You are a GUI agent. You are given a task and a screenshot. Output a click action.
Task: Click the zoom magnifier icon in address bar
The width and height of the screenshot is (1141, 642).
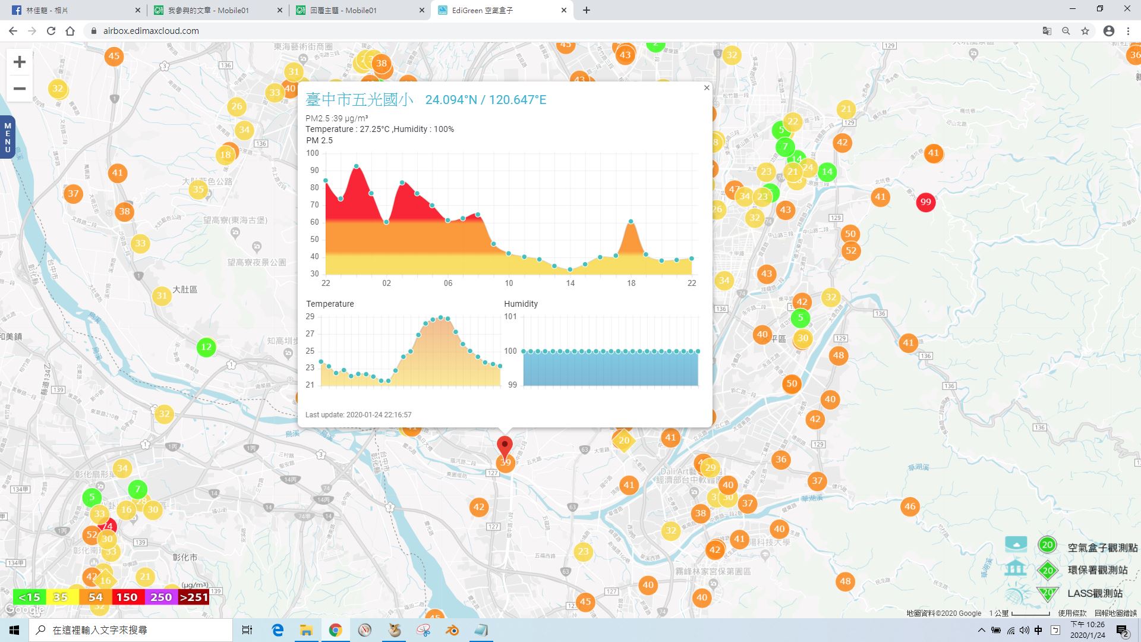click(1066, 31)
